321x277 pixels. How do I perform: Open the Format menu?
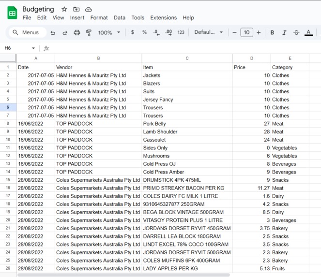(99, 18)
